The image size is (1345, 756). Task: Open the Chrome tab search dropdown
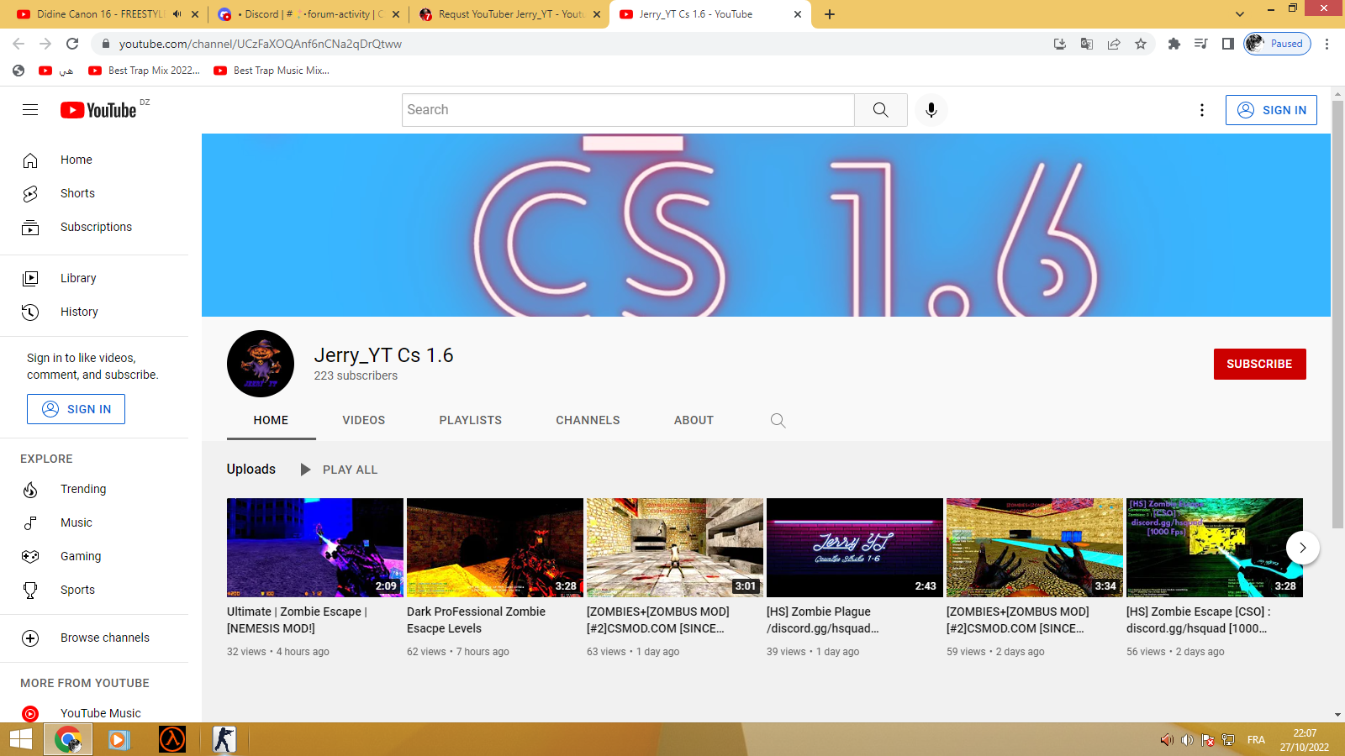pyautogui.click(x=1239, y=14)
